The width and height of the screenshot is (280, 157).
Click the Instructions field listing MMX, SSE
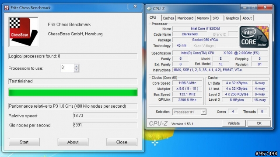click(x=220, y=70)
